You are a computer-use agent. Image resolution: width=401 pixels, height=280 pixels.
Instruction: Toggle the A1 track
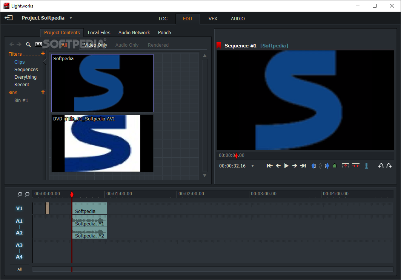pyautogui.click(x=19, y=221)
